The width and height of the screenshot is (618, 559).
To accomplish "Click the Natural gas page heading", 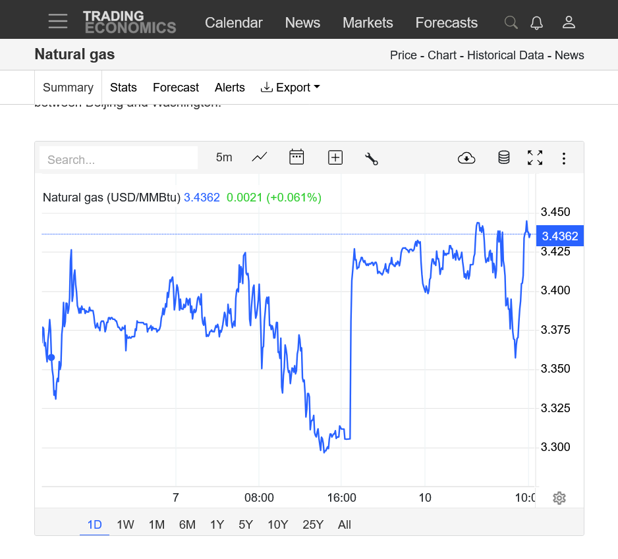I will pos(75,55).
